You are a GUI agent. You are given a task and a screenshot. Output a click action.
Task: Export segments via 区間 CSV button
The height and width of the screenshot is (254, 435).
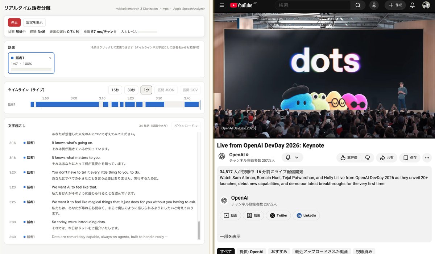190,90
